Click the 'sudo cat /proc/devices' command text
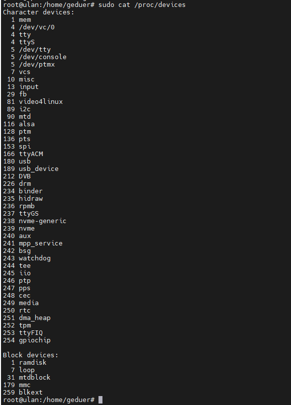Screen dimensions: 291x405 click(142, 4)
